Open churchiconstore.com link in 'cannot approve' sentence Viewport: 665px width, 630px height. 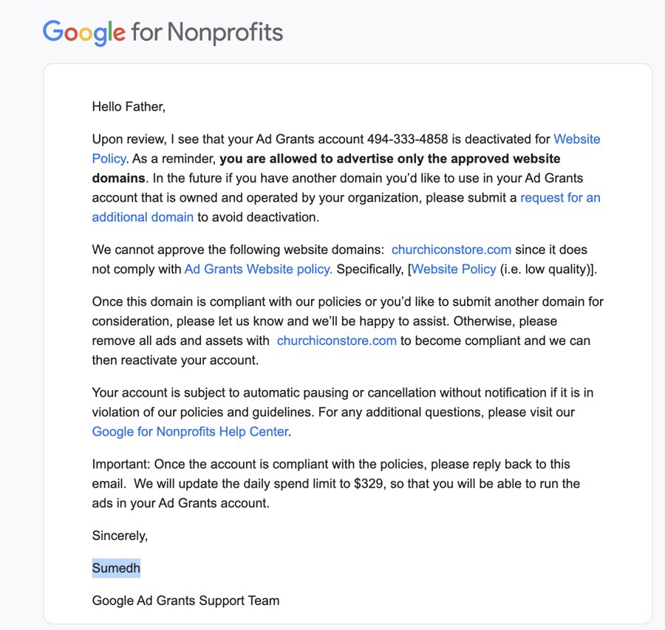click(x=451, y=250)
